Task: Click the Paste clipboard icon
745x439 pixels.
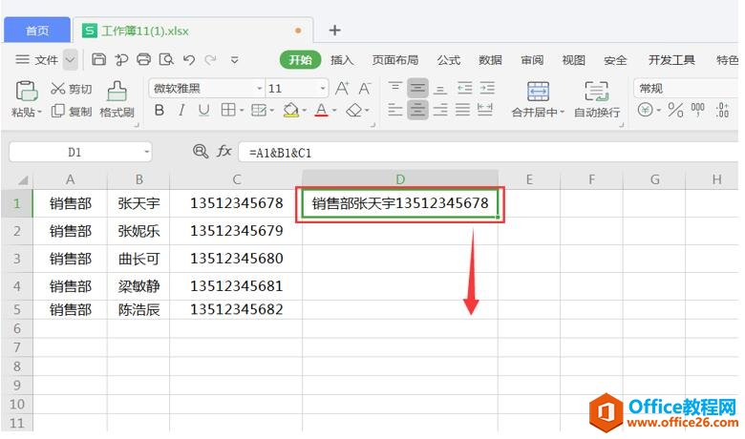Action: pos(27,91)
